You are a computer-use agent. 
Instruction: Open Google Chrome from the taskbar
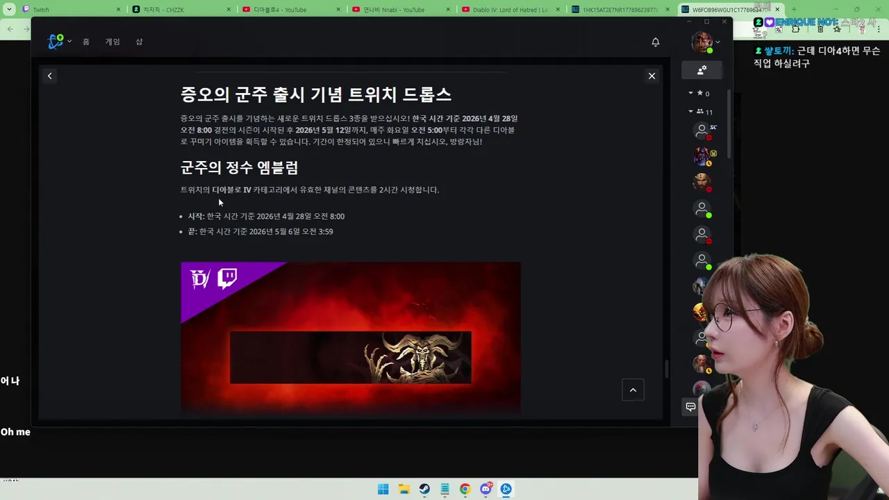point(465,489)
